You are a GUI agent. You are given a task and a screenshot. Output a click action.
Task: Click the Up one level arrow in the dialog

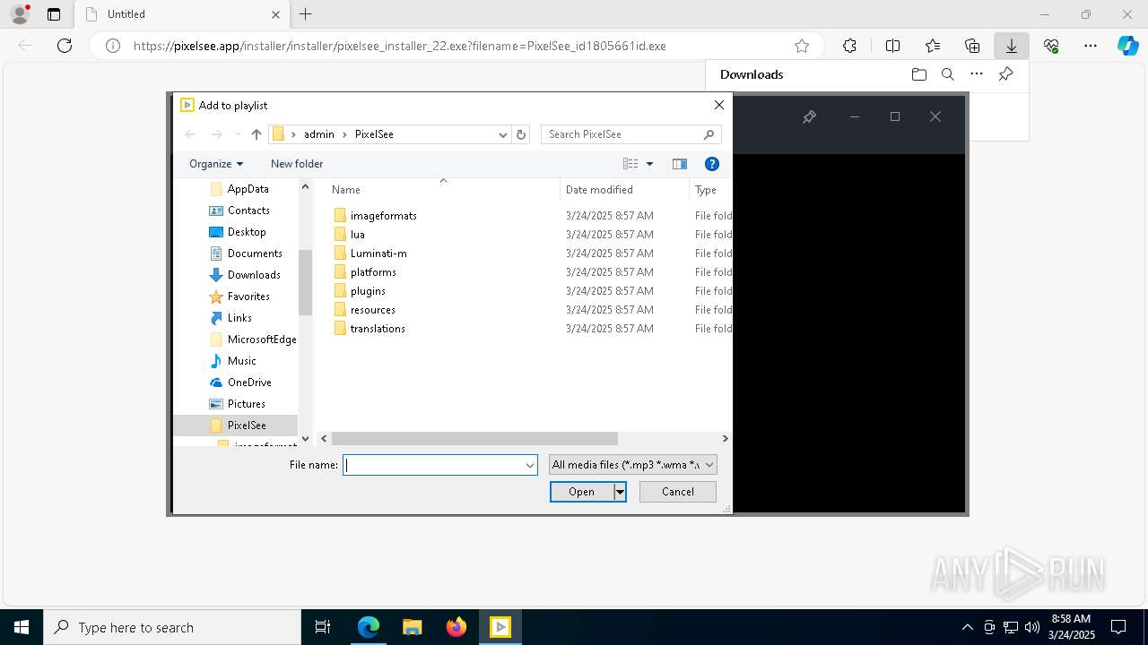click(x=257, y=134)
